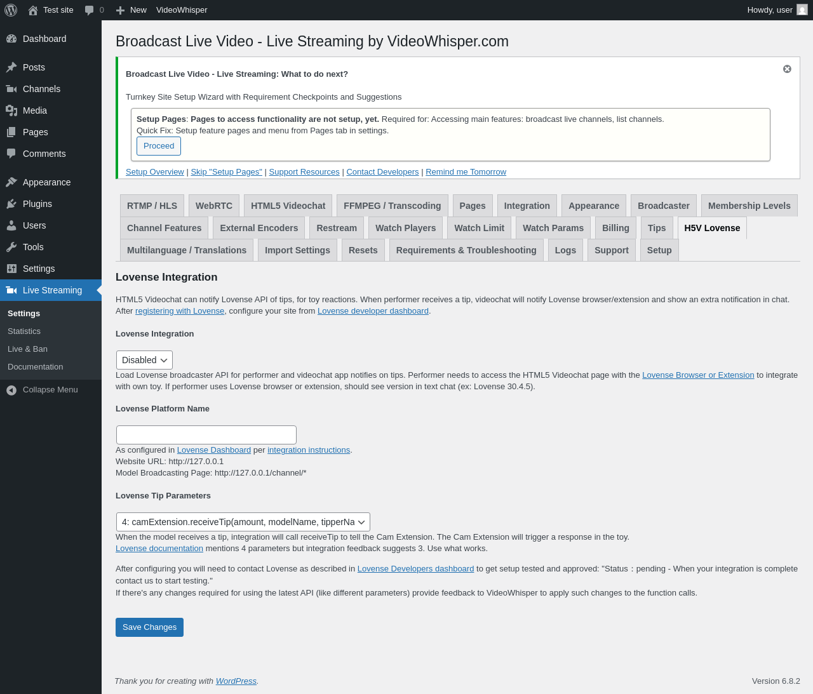Open Documentation submenu item
The image size is (813, 694).
click(35, 367)
